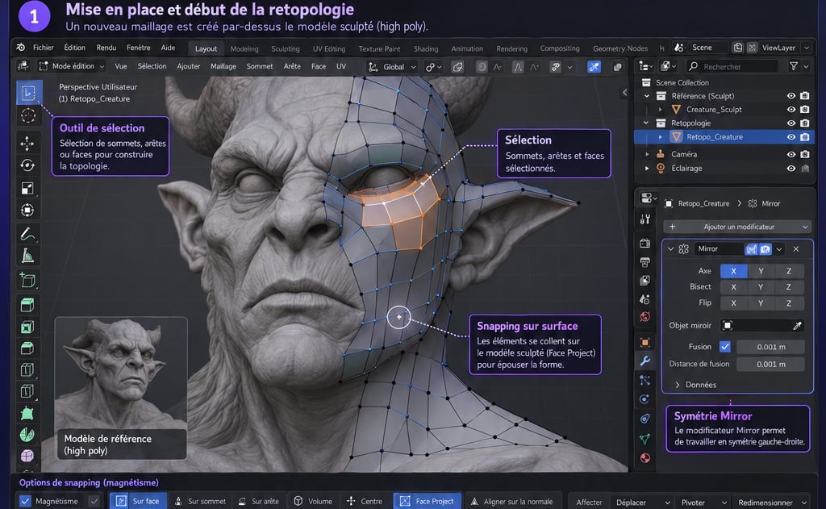Toggle Mirror Axe Y button
Viewport: 826px width, 509px height.
click(761, 271)
